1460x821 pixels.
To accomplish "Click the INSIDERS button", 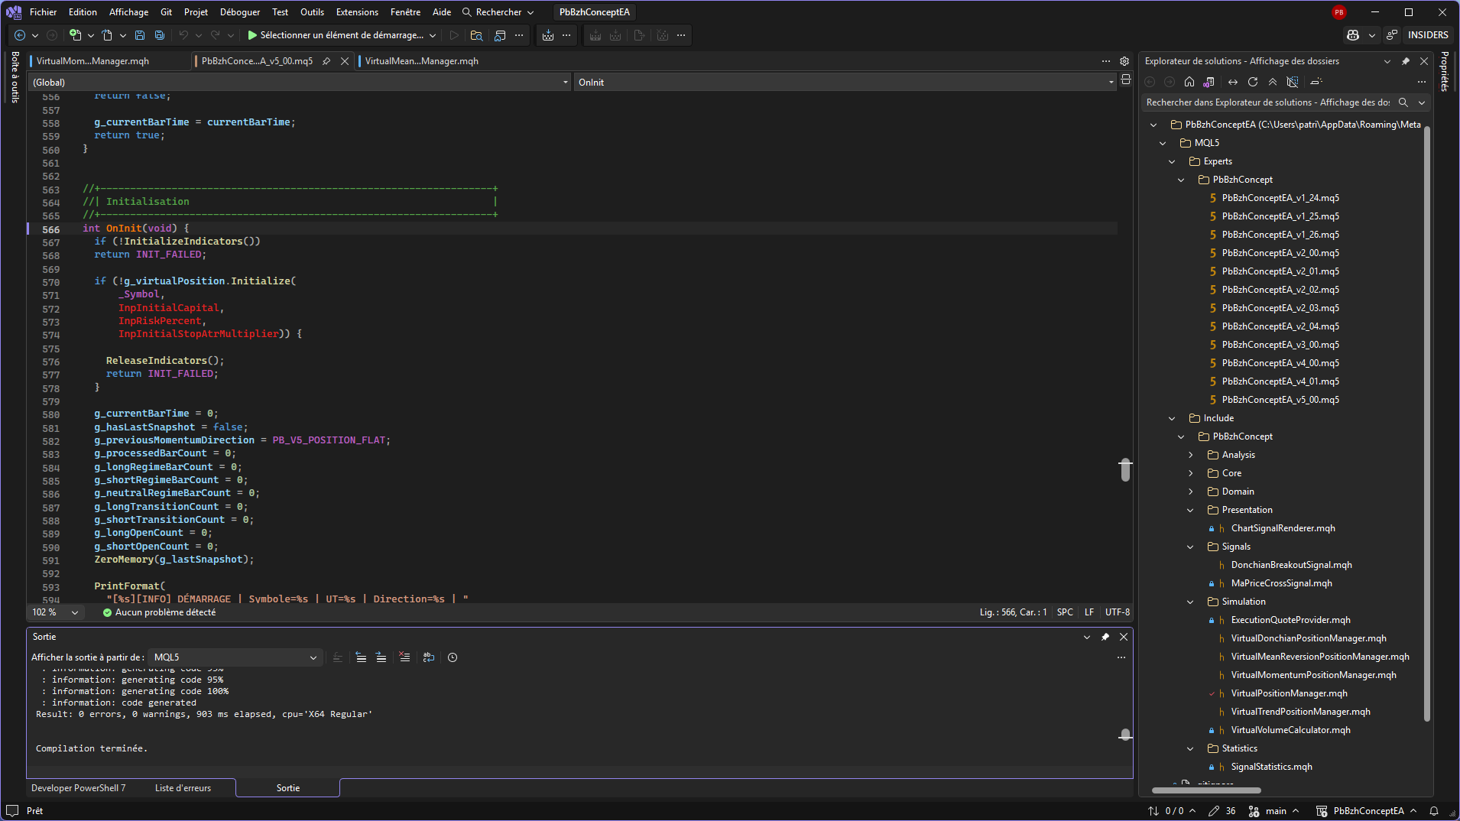I will tap(1428, 35).
